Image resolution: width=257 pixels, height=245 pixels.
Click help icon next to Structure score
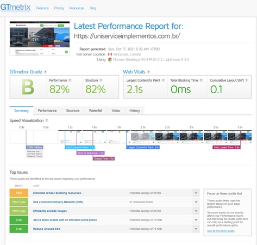click(101, 80)
